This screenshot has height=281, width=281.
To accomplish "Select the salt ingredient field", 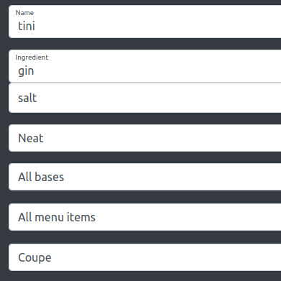I will [144, 98].
